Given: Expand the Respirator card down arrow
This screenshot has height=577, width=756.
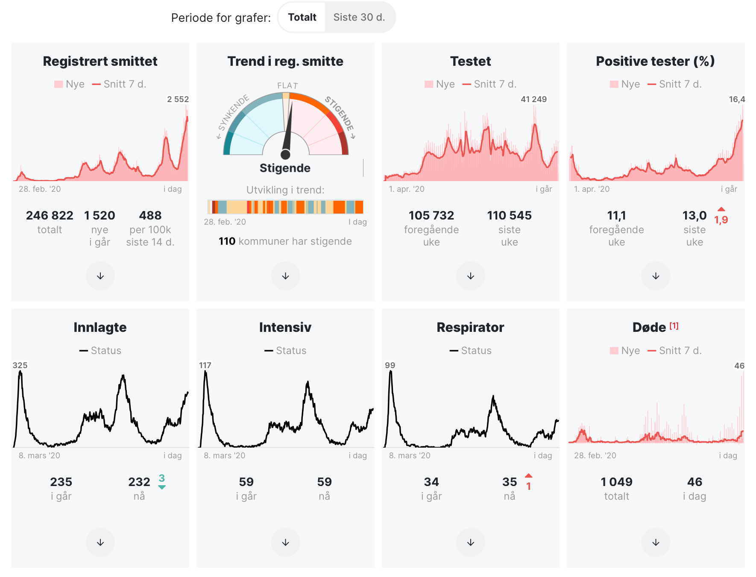Looking at the screenshot, I should tap(471, 542).
